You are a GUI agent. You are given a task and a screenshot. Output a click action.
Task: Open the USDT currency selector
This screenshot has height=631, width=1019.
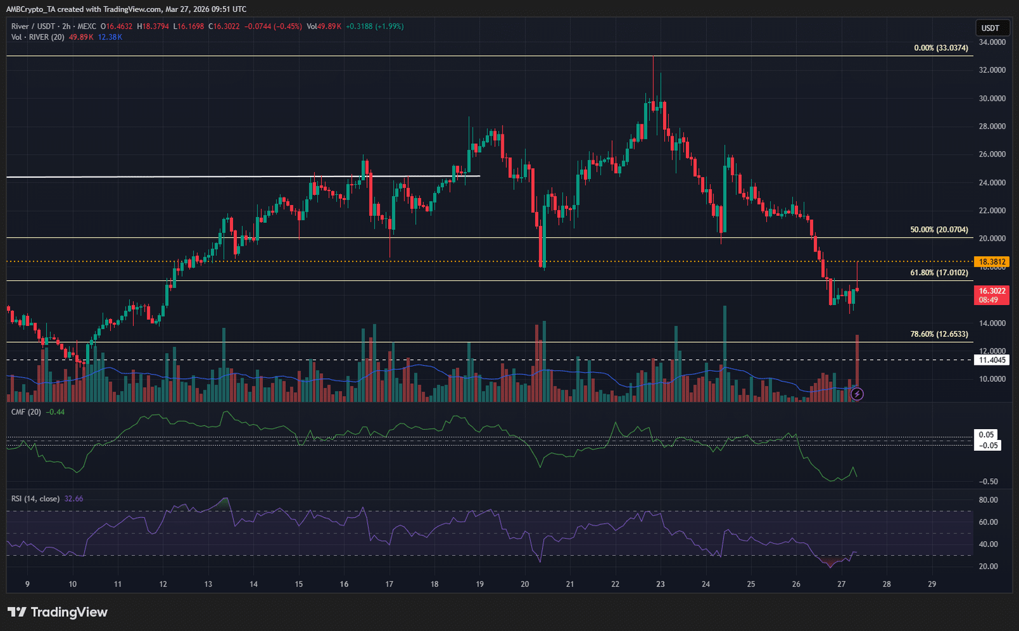point(991,28)
